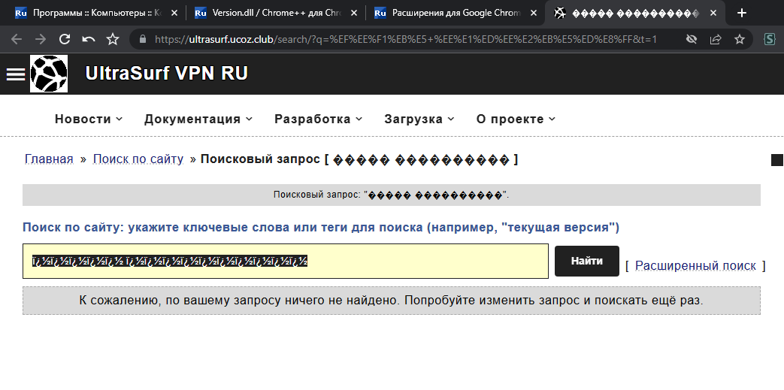Click the star icon left of the address bar
Screen dimensions: 784x390
(x=113, y=39)
